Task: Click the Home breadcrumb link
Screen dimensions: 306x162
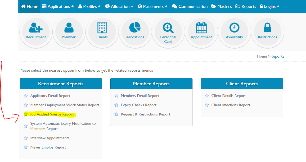Action: [x=262, y=56]
